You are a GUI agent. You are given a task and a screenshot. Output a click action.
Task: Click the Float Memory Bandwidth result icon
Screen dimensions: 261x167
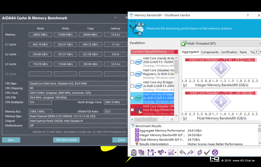pos(137,139)
